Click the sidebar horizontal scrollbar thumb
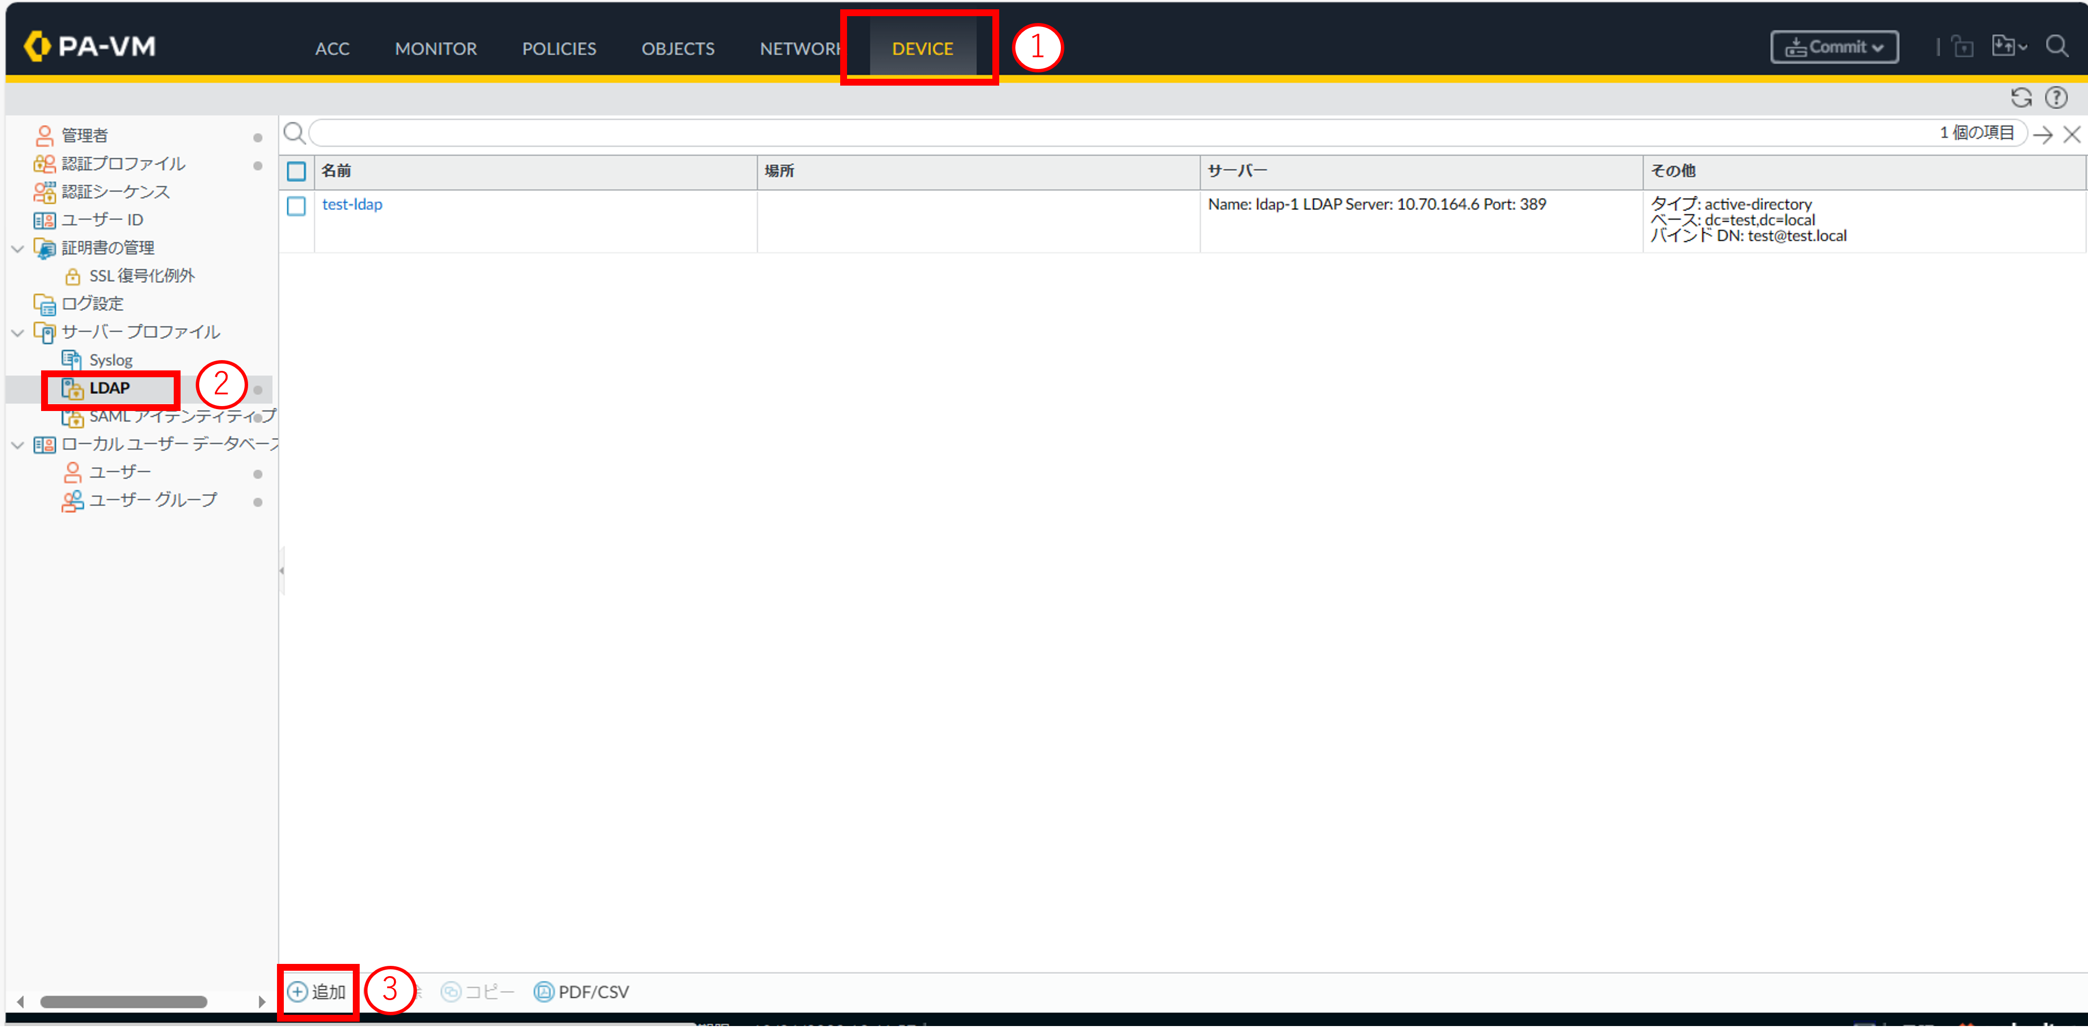This screenshot has height=1028, width=2088. click(x=123, y=1002)
